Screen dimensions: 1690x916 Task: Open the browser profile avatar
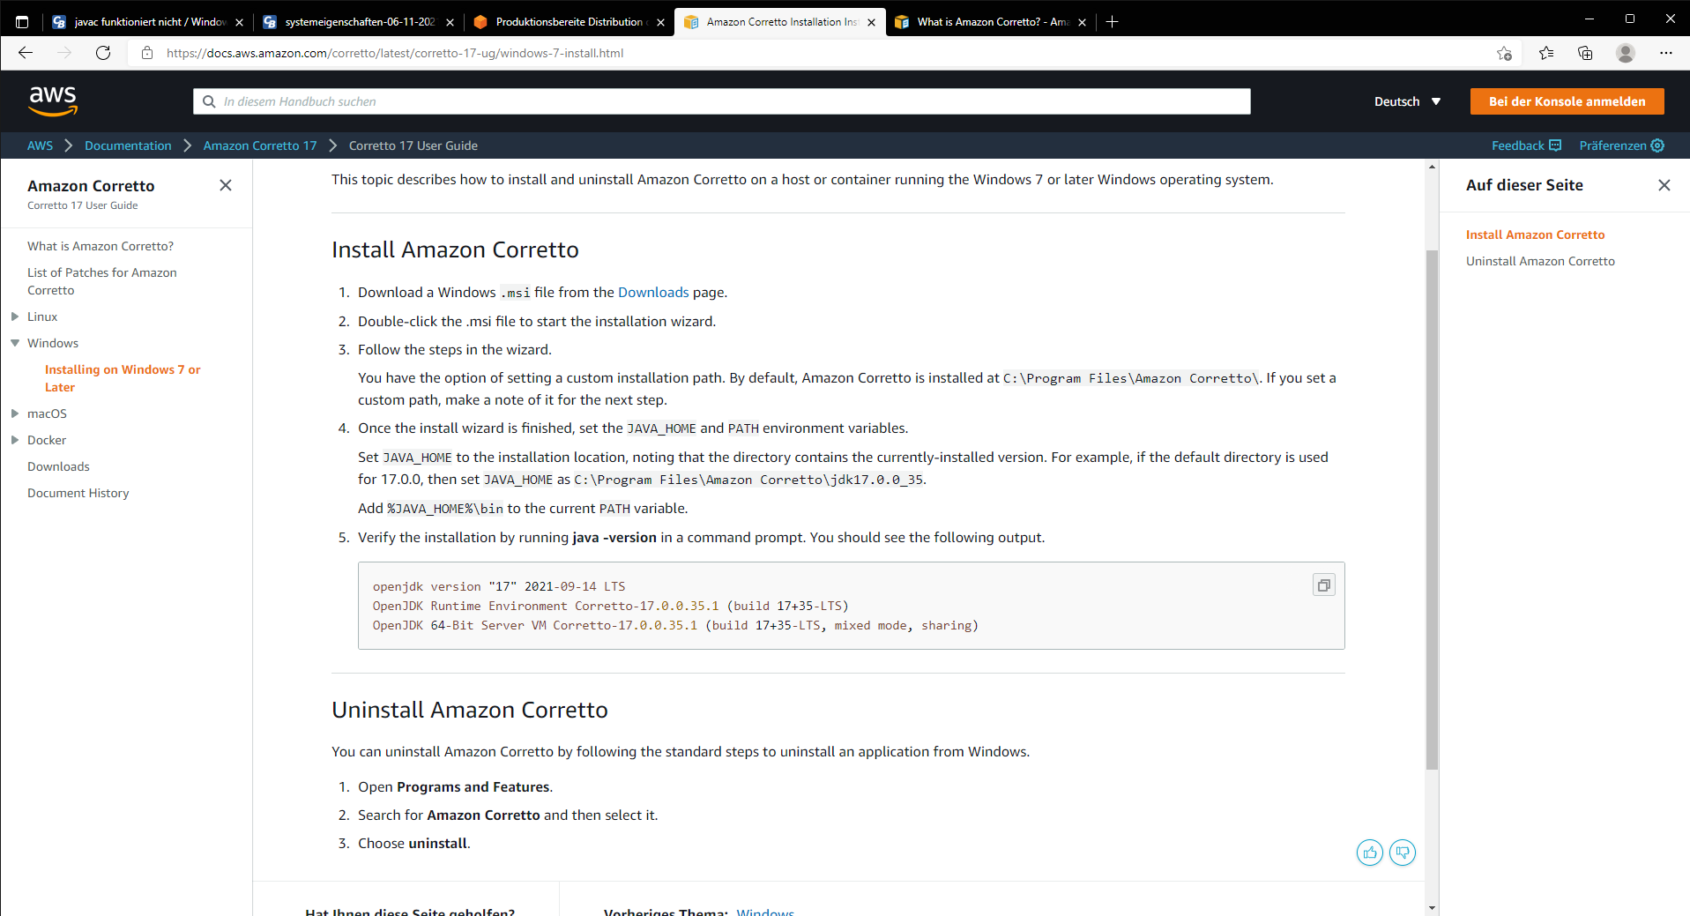point(1626,53)
